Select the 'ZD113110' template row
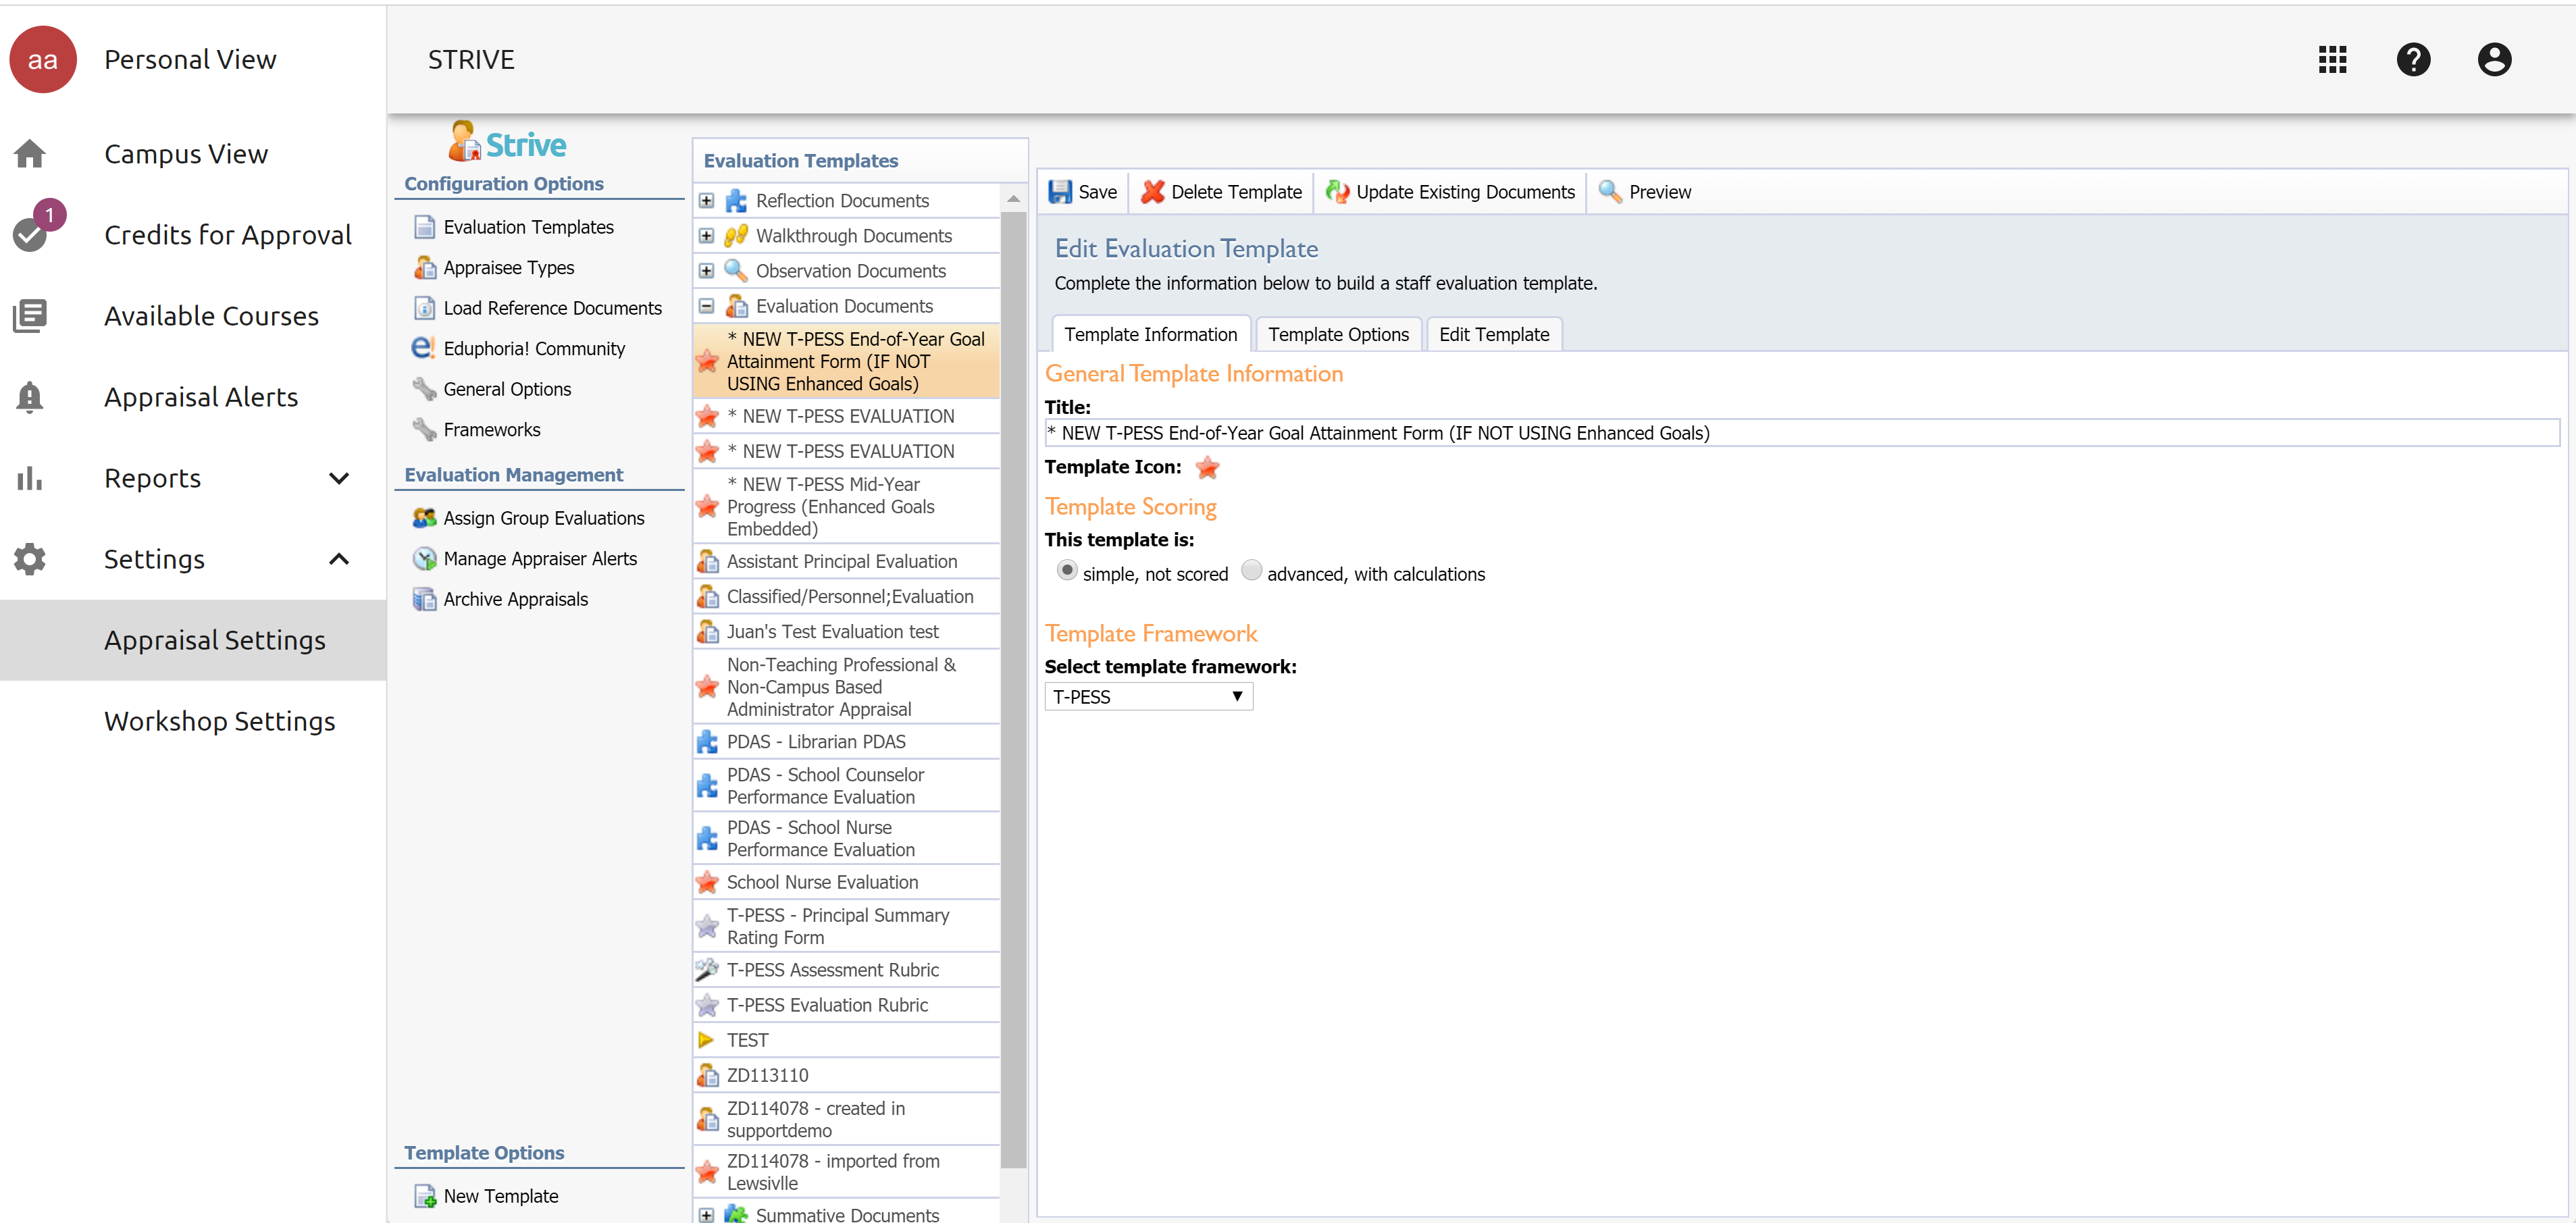 [846, 1075]
